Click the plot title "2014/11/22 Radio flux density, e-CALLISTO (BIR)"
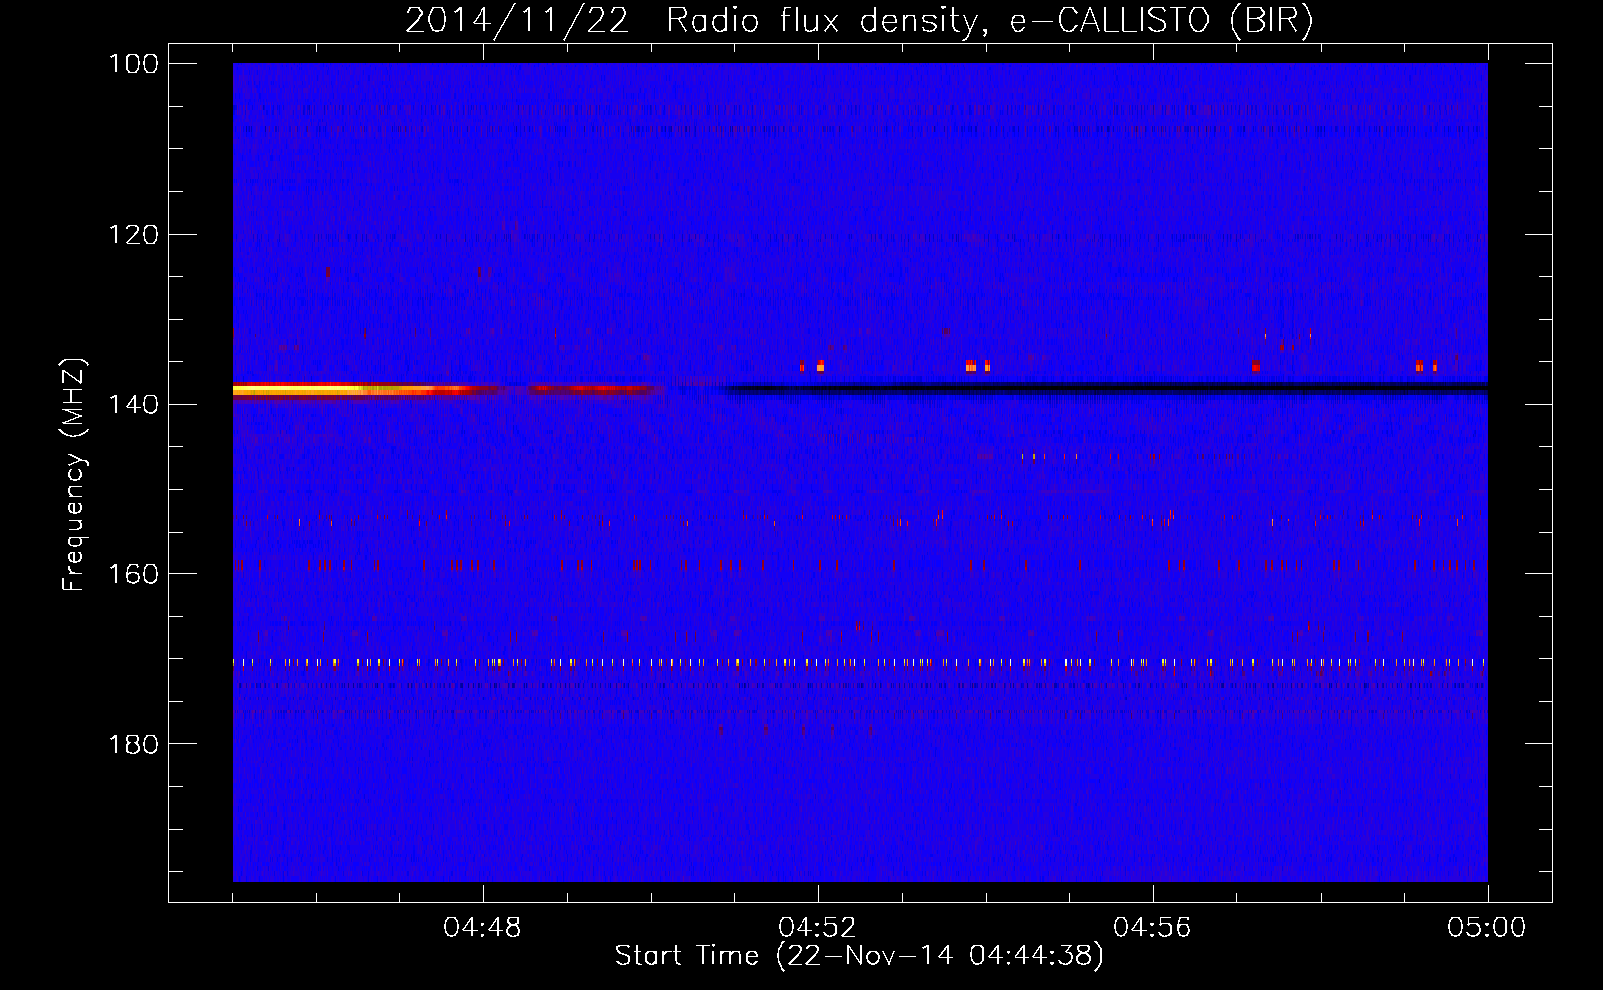The height and width of the screenshot is (990, 1603). (859, 20)
